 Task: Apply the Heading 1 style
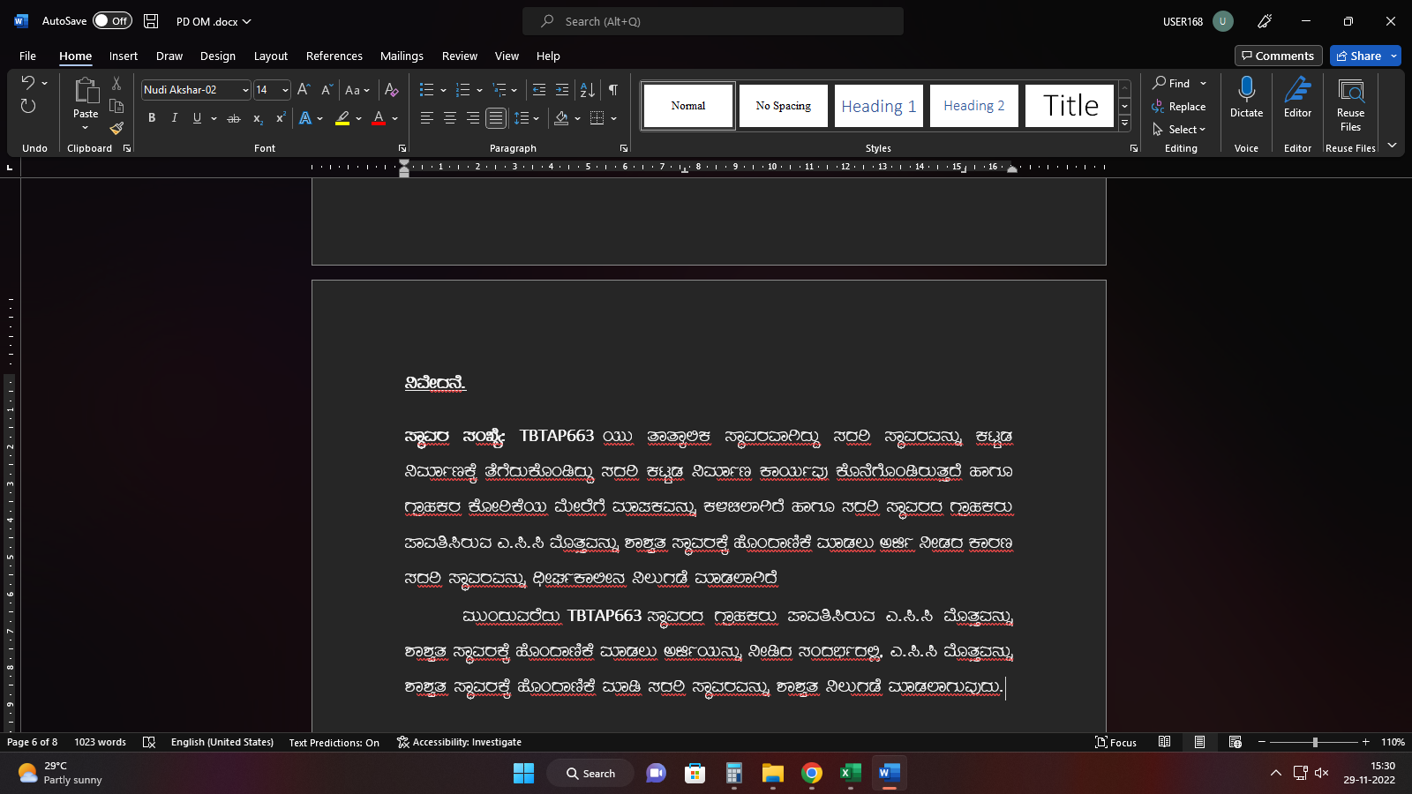[879, 106]
